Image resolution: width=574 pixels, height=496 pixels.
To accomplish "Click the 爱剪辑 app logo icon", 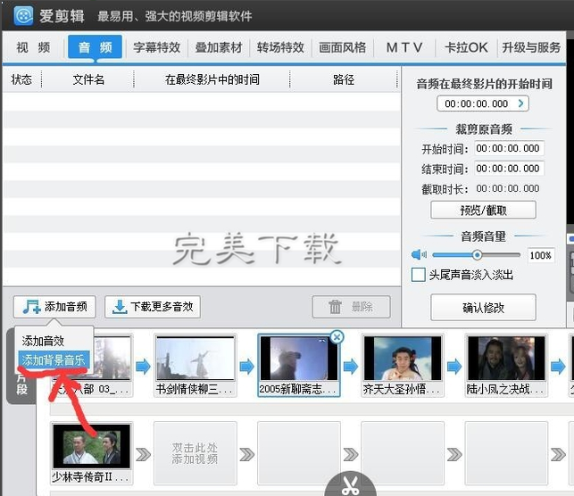I will (x=23, y=16).
